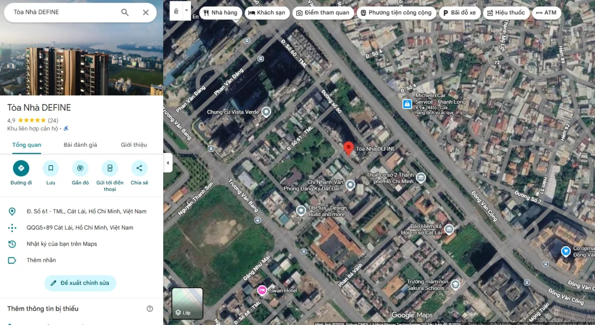Click the print icon atop map
Viewport: 595px width, 325px height.
tap(177, 10)
